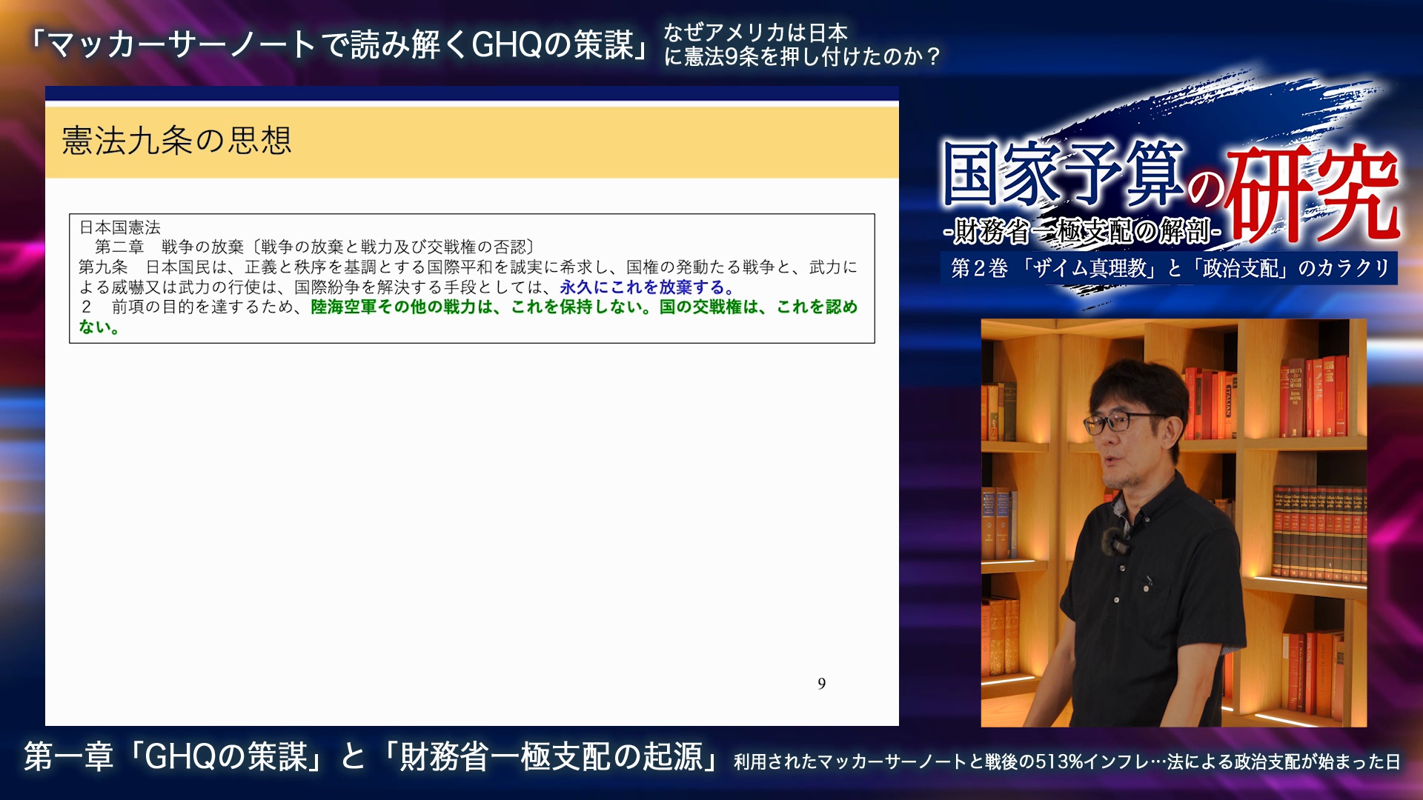Click the yellow slide header bar
Image resolution: width=1423 pixels, height=800 pixels.
[593, 141]
